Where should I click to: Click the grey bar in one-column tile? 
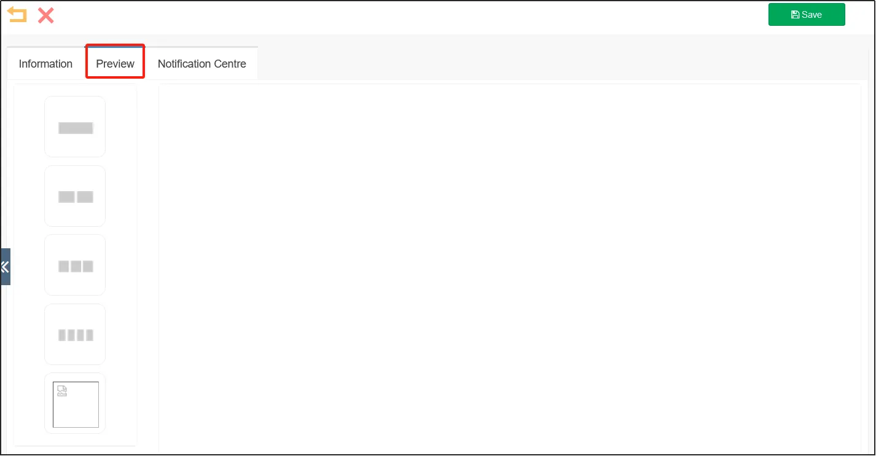tap(76, 128)
